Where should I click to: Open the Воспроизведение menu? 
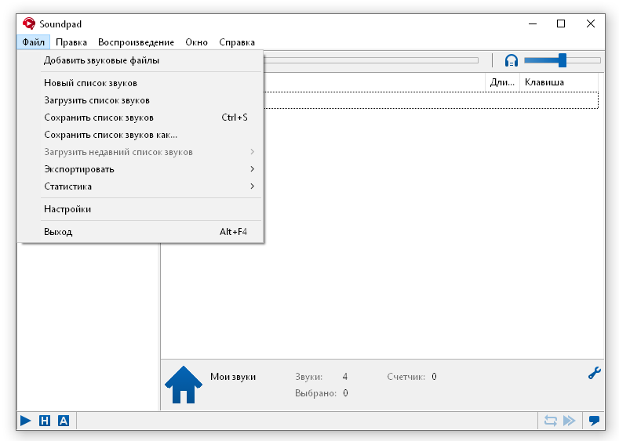click(136, 42)
